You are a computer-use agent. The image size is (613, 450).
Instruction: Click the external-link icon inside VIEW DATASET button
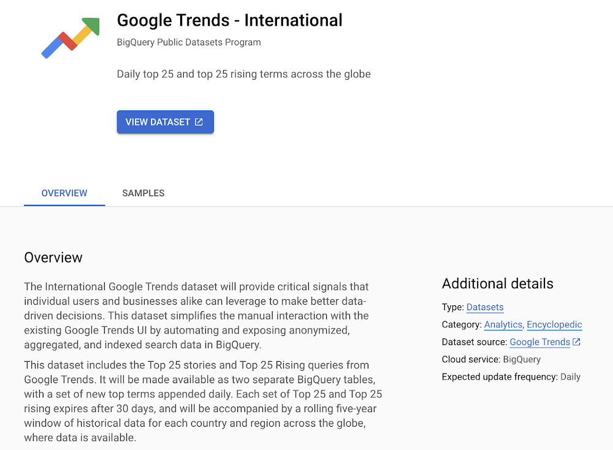pos(199,121)
